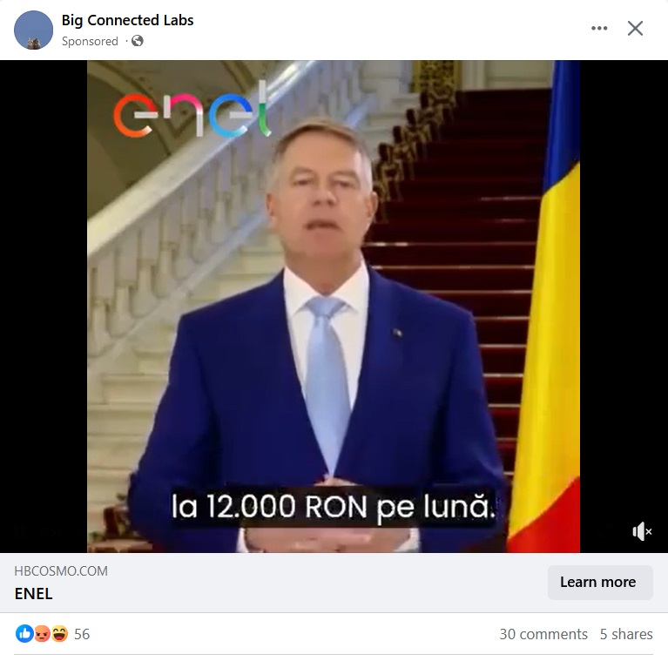This screenshot has height=661, width=668.
Task: Unmute the video sound
Action: point(642,531)
